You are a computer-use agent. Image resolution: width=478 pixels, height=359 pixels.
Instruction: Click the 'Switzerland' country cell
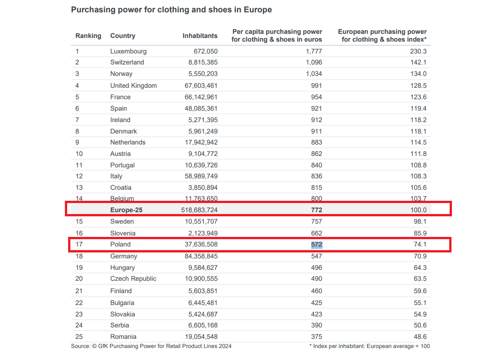coord(127,62)
